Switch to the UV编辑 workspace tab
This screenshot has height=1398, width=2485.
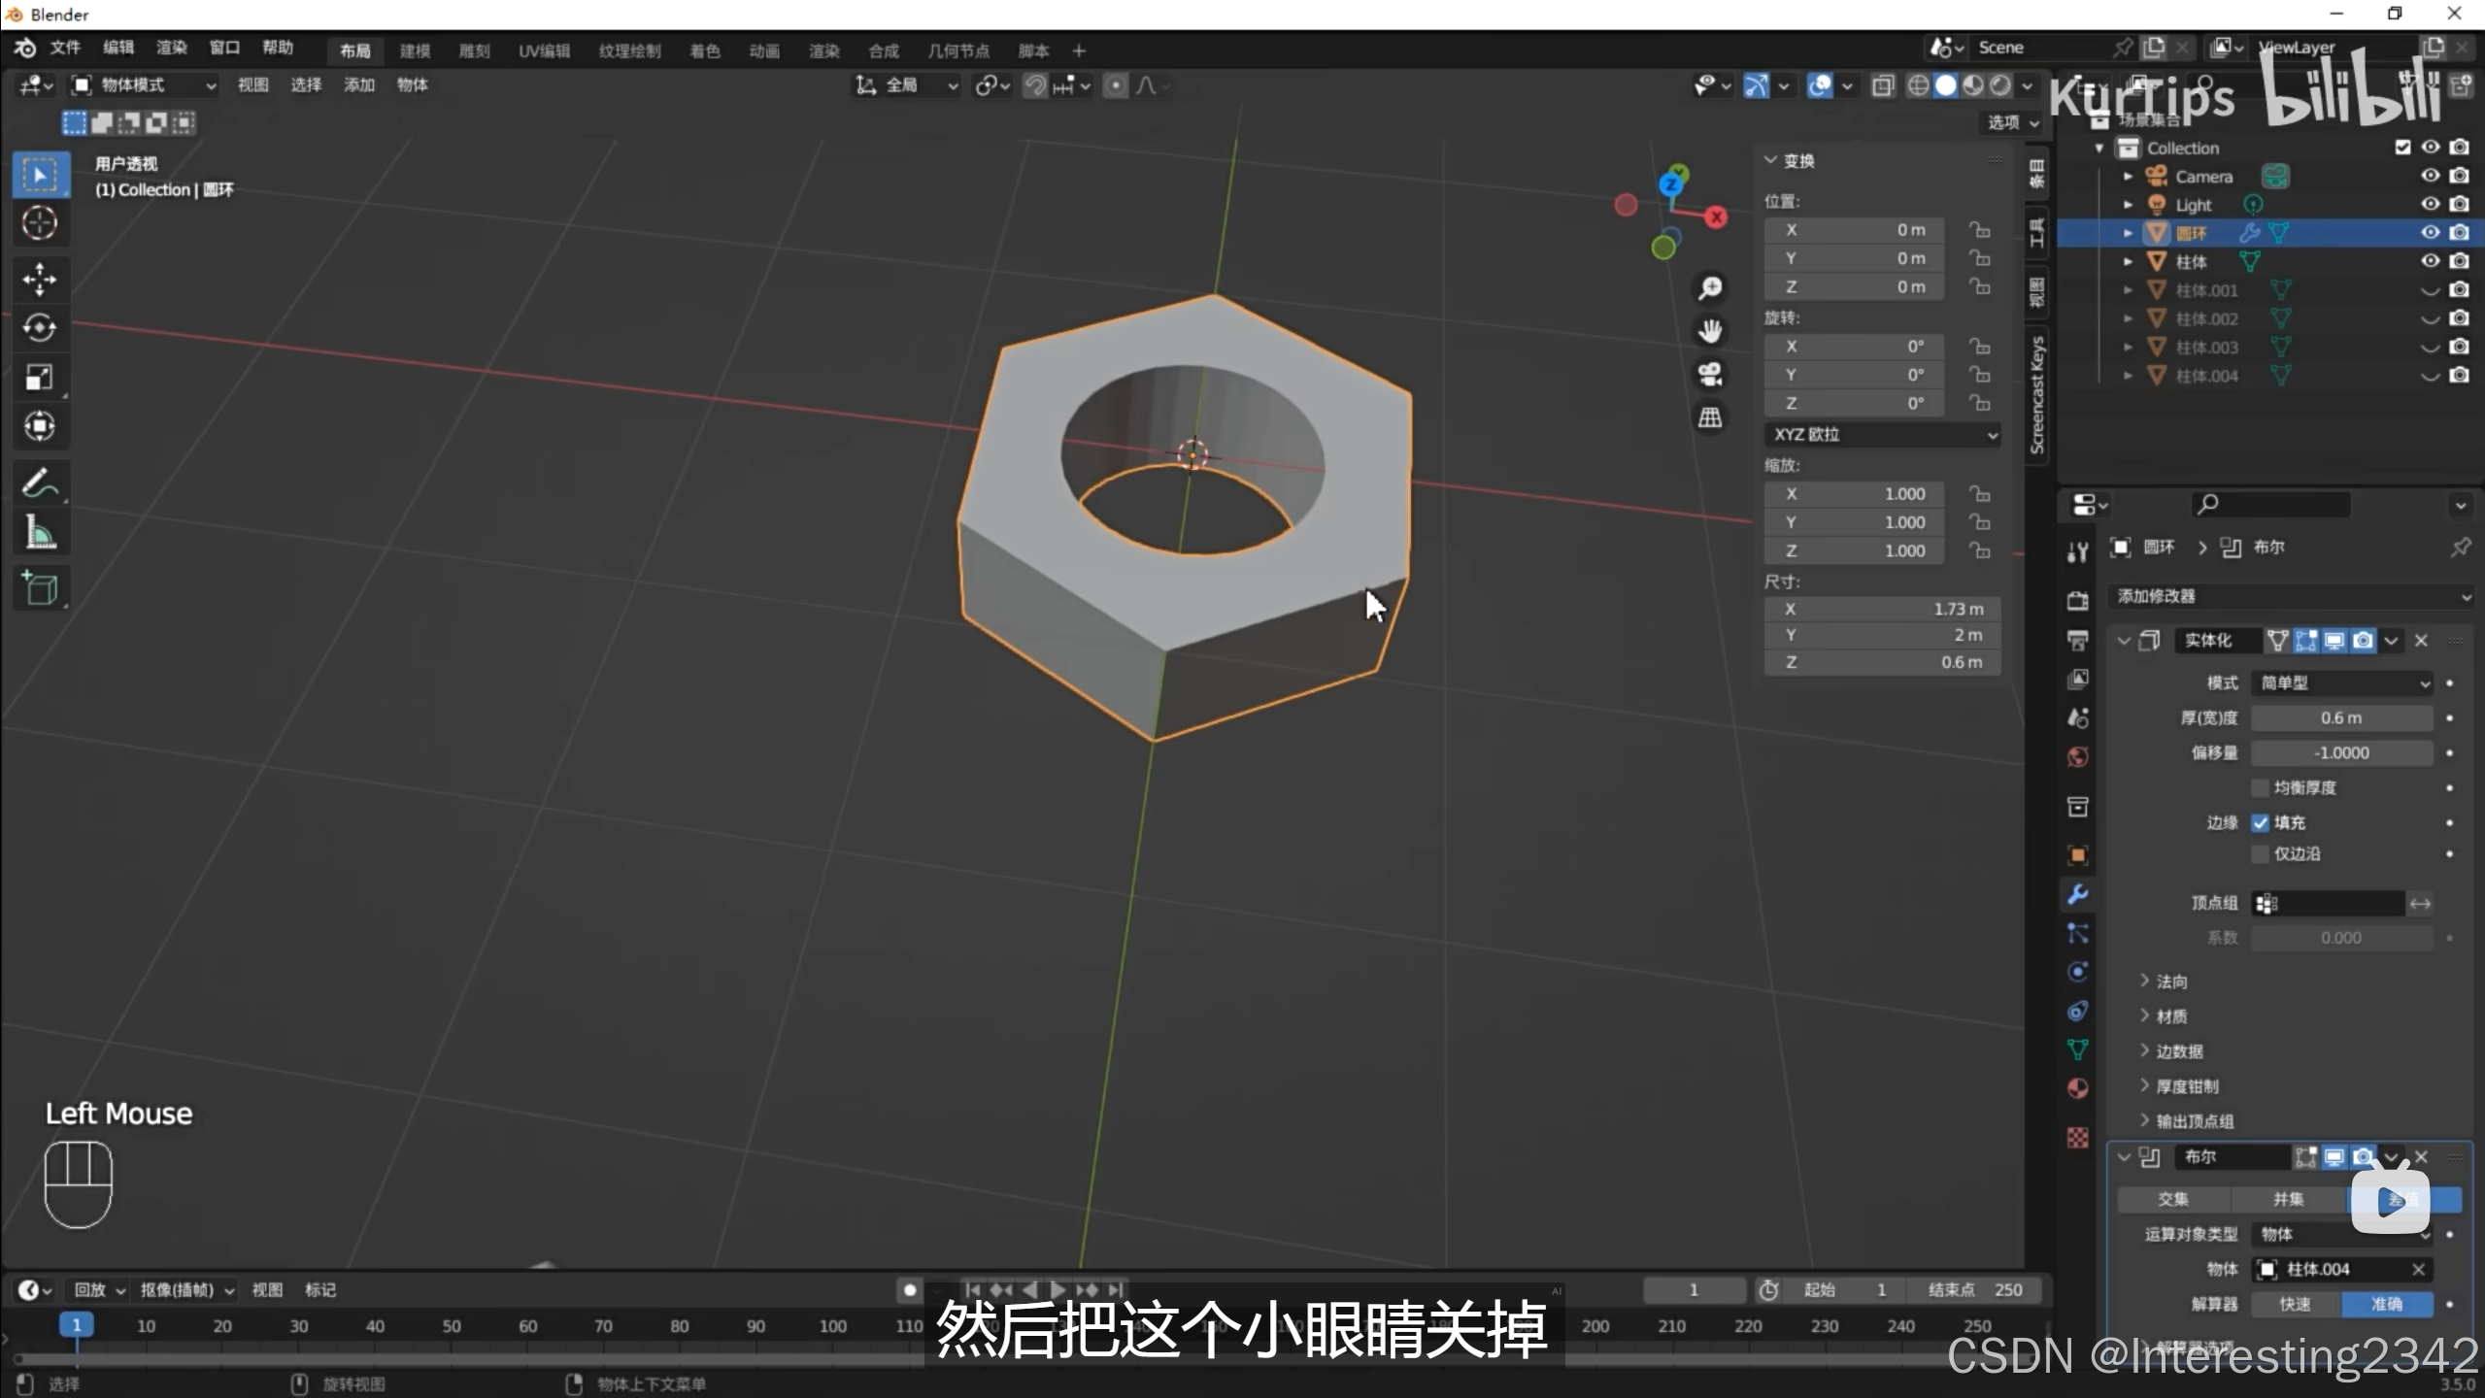[544, 50]
